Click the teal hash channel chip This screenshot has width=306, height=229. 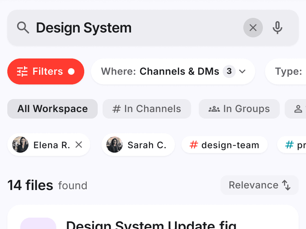click(x=292, y=145)
